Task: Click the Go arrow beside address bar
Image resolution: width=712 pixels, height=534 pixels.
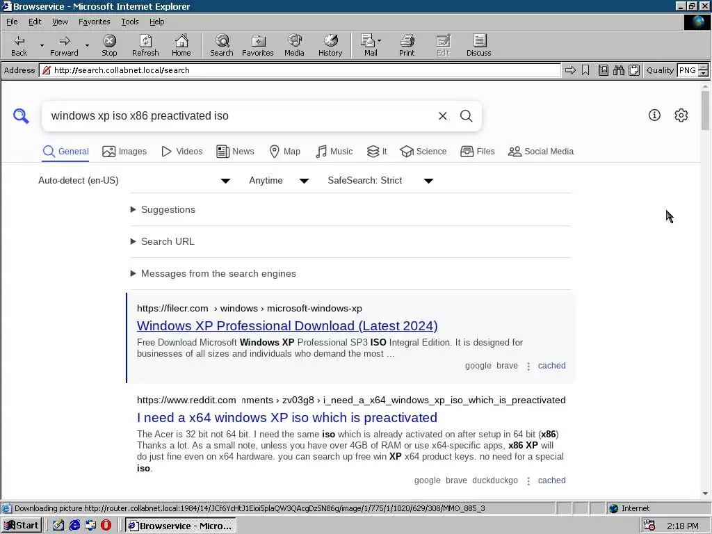Action: [x=570, y=70]
